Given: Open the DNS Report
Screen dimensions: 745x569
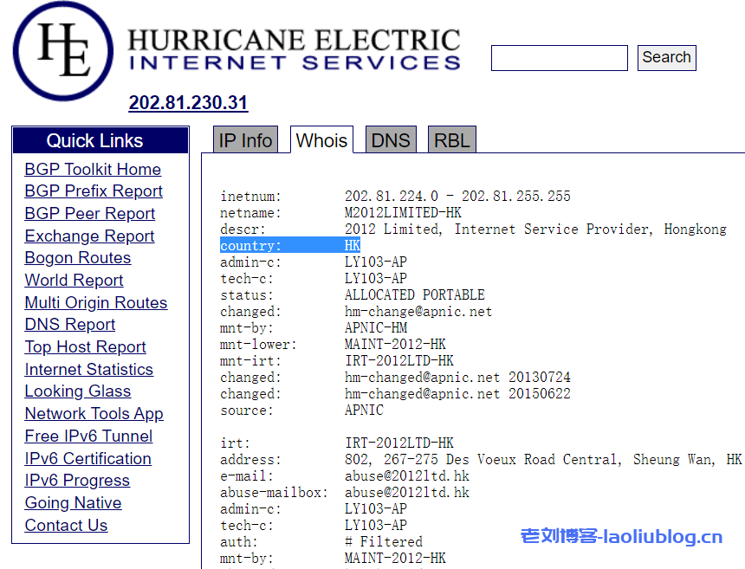Looking at the screenshot, I should coord(69,324).
